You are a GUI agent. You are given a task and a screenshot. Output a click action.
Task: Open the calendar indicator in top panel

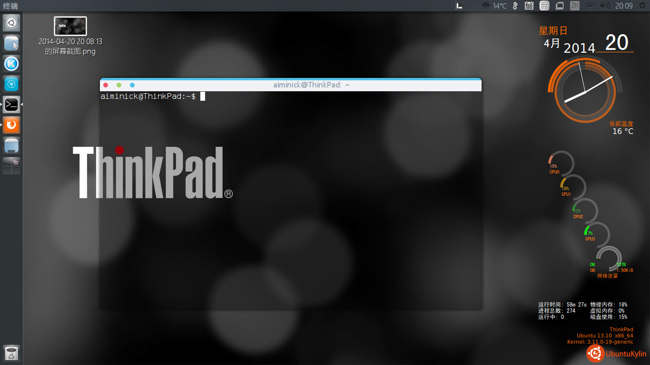(x=529, y=6)
